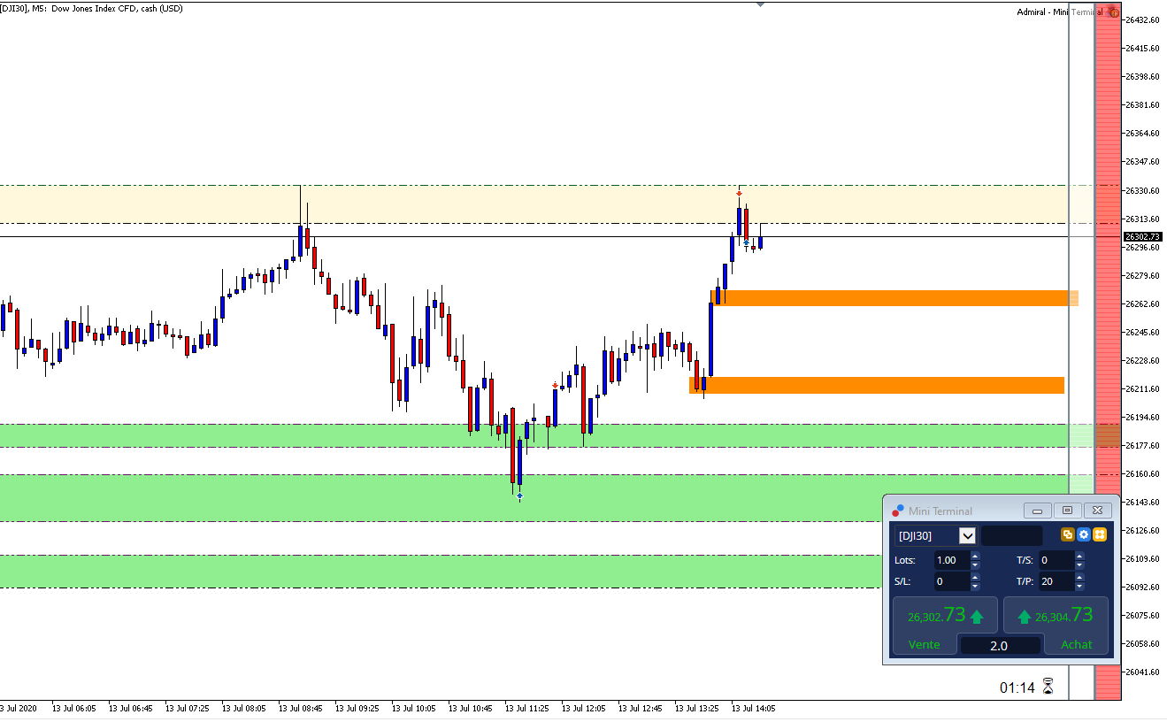Click the 26041.60 price axis label

click(x=1142, y=672)
